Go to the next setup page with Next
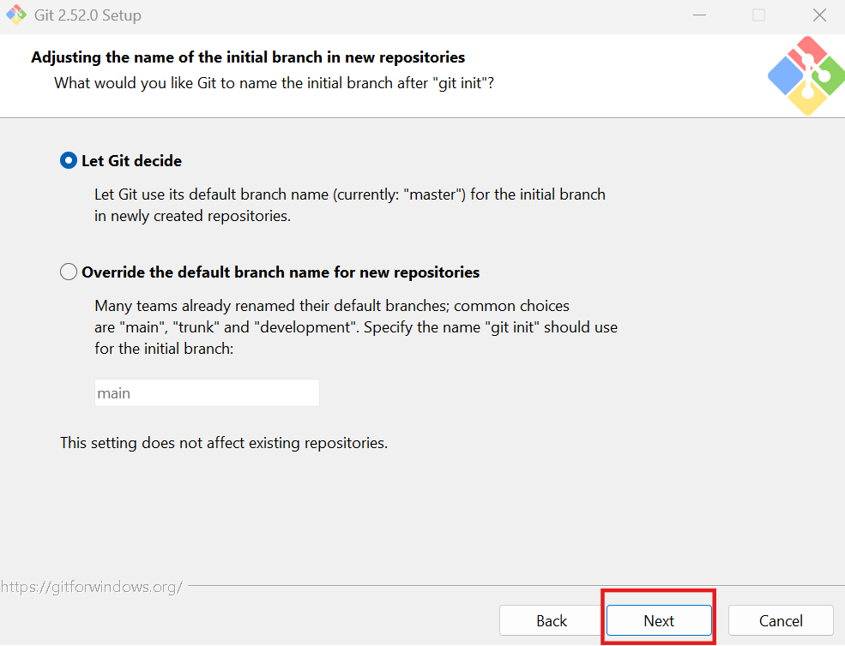This screenshot has height=646, width=845. coord(659,620)
